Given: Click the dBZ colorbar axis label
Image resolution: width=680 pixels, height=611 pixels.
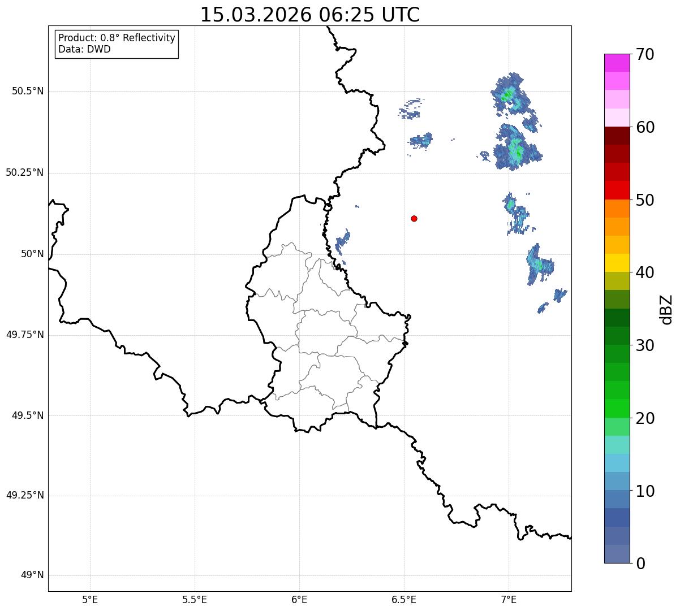Looking at the screenshot, I should pyautogui.click(x=666, y=309).
